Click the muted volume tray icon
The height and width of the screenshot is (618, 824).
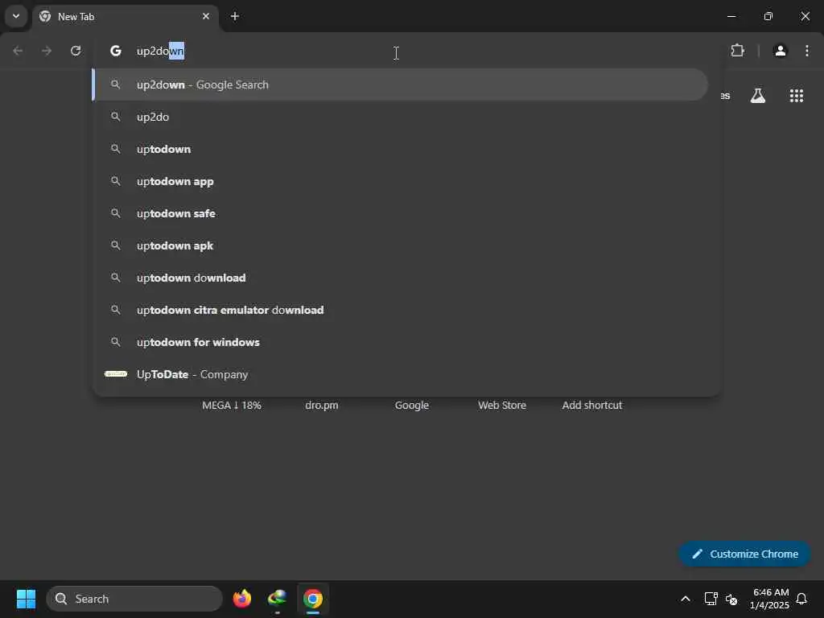click(731, 599)
